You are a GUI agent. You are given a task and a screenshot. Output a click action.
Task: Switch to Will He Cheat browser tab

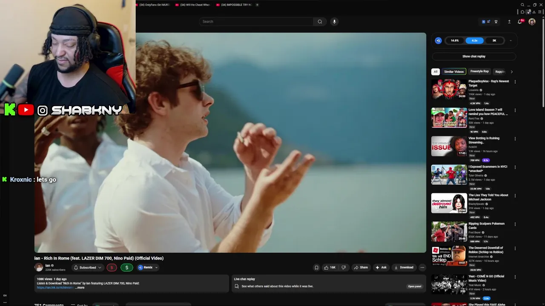point(193,5)
